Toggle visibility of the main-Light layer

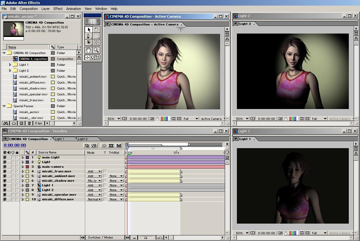5,157
